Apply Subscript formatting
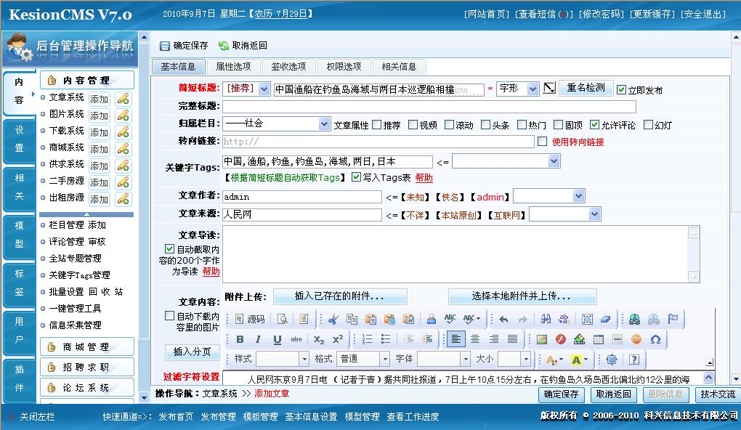The height and width of the screenshot is (430, 741). (x=318, y=339)
